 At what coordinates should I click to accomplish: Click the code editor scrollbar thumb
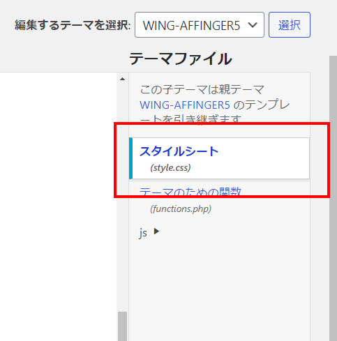pyautogui.click(x=122, y=326)
